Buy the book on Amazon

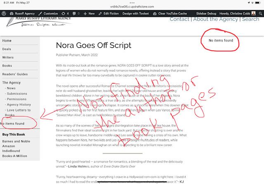[x=9, y=146]
